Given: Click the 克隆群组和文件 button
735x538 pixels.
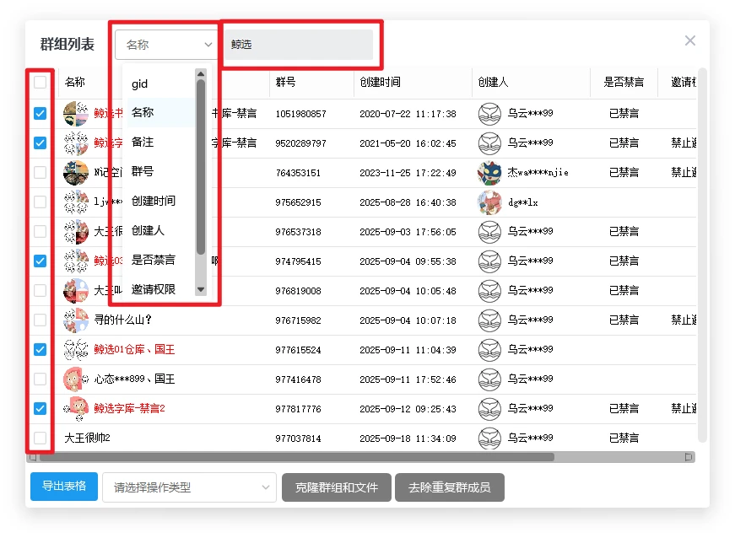Looking at the screenshot, I should pyautogui.click(x=337, y=487).
